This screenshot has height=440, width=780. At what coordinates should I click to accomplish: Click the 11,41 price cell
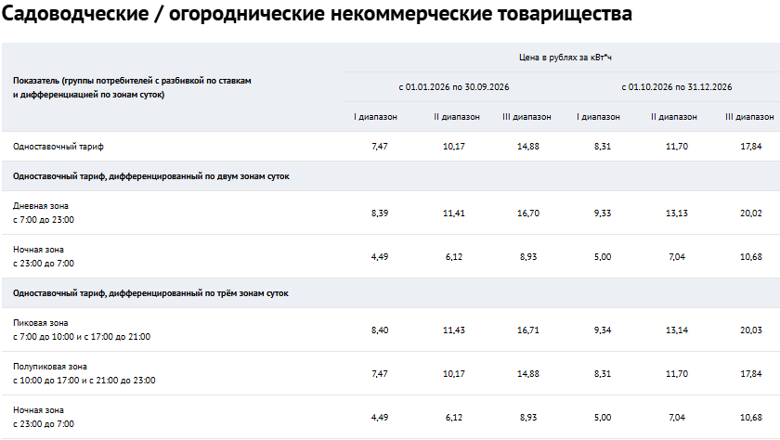[453, 214]
